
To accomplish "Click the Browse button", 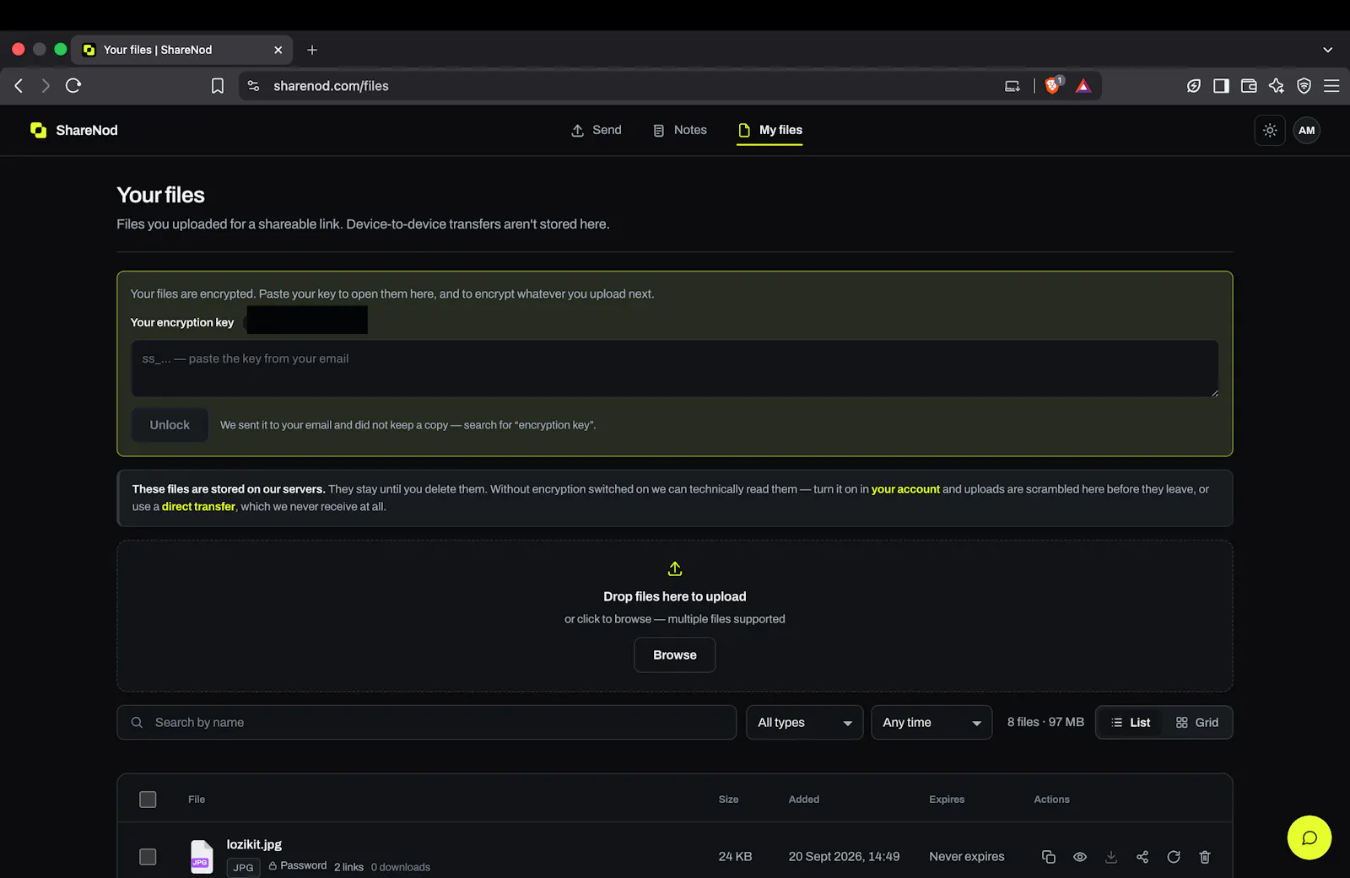I will coord(675,655).
